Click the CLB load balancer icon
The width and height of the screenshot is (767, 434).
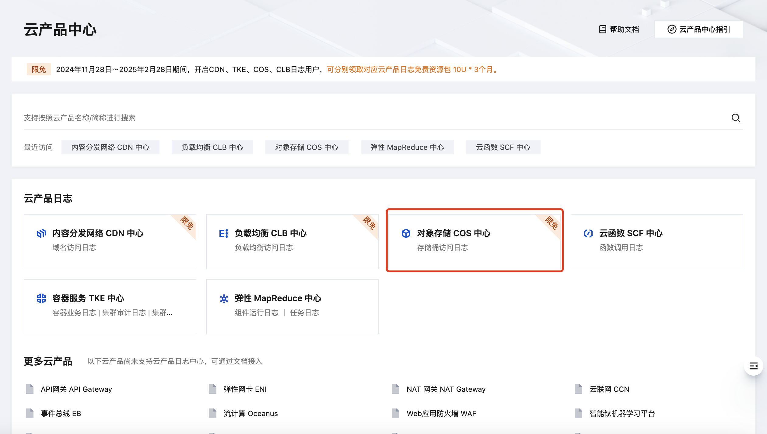coord(224,233)
